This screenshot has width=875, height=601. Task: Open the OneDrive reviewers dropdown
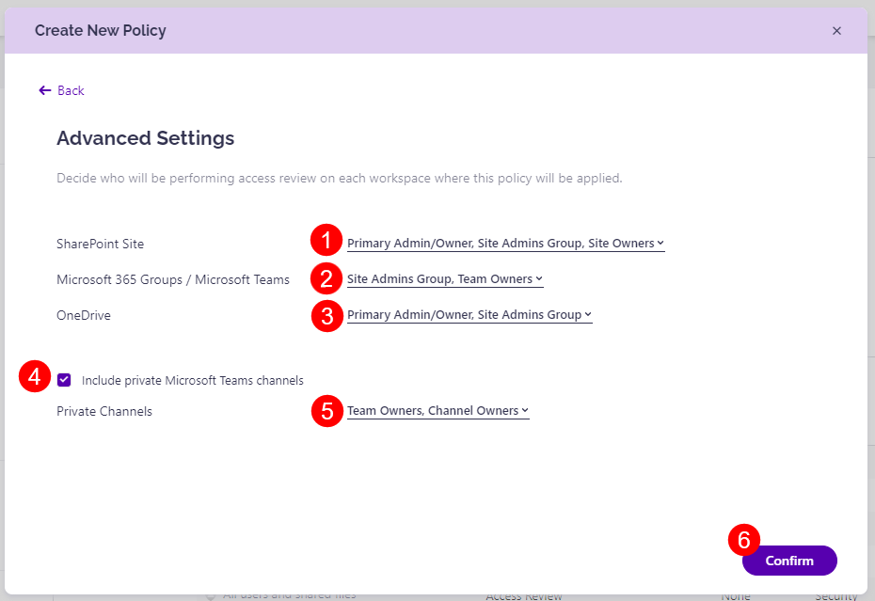469,314
